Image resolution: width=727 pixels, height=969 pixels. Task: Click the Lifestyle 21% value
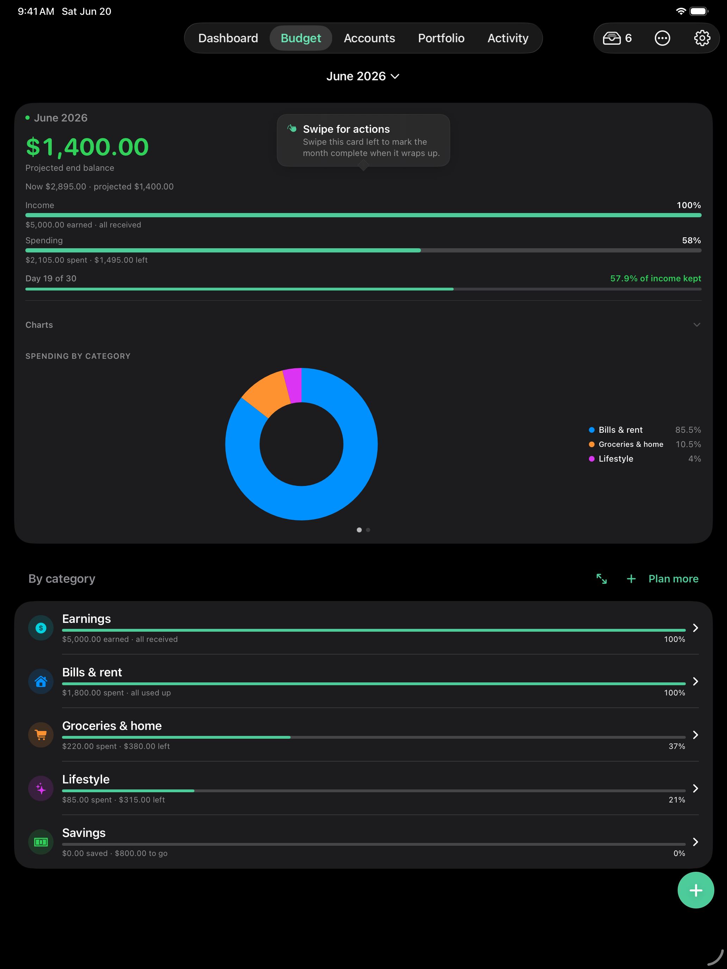(677, 800)
